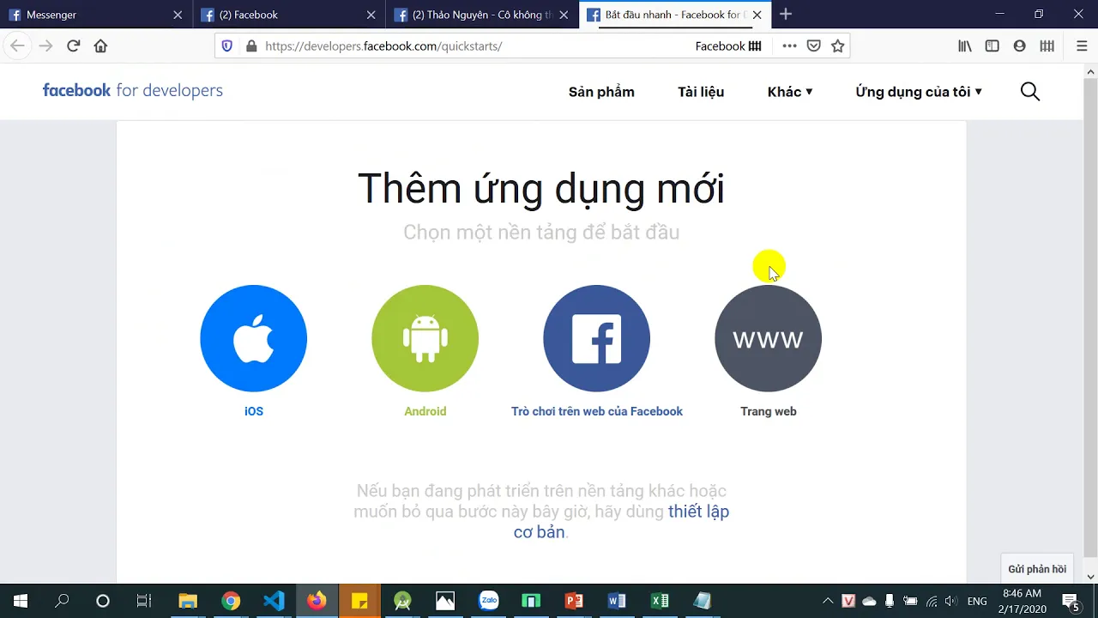Show hidden system tray icons chevron
The width and height of the screenshot is (1098, 618).
(x=828, y=601)
